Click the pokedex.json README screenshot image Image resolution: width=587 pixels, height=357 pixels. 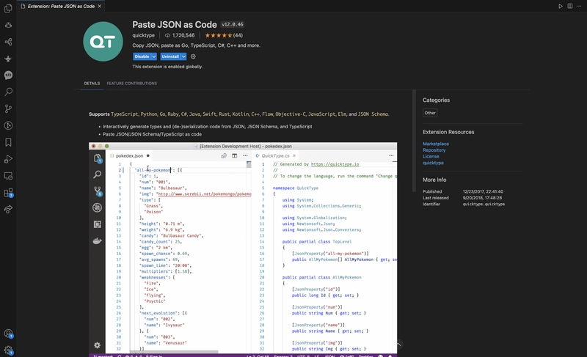click(x=243, y=250)
